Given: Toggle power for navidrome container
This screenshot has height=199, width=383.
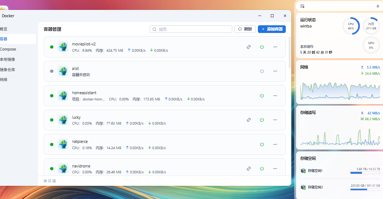Looking at the screenshot, I should tap(262, 169).
